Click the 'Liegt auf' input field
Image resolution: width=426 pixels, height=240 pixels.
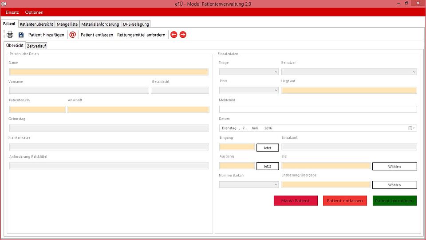point(349,90)
